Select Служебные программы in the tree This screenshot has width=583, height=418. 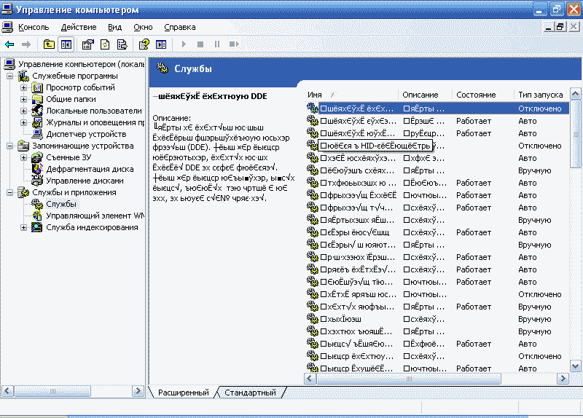point(75,76)
